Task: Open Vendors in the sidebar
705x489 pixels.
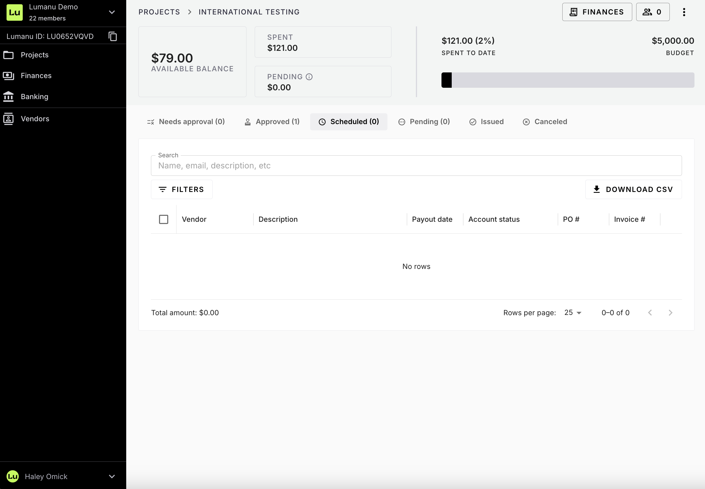Action: (35, 119)
